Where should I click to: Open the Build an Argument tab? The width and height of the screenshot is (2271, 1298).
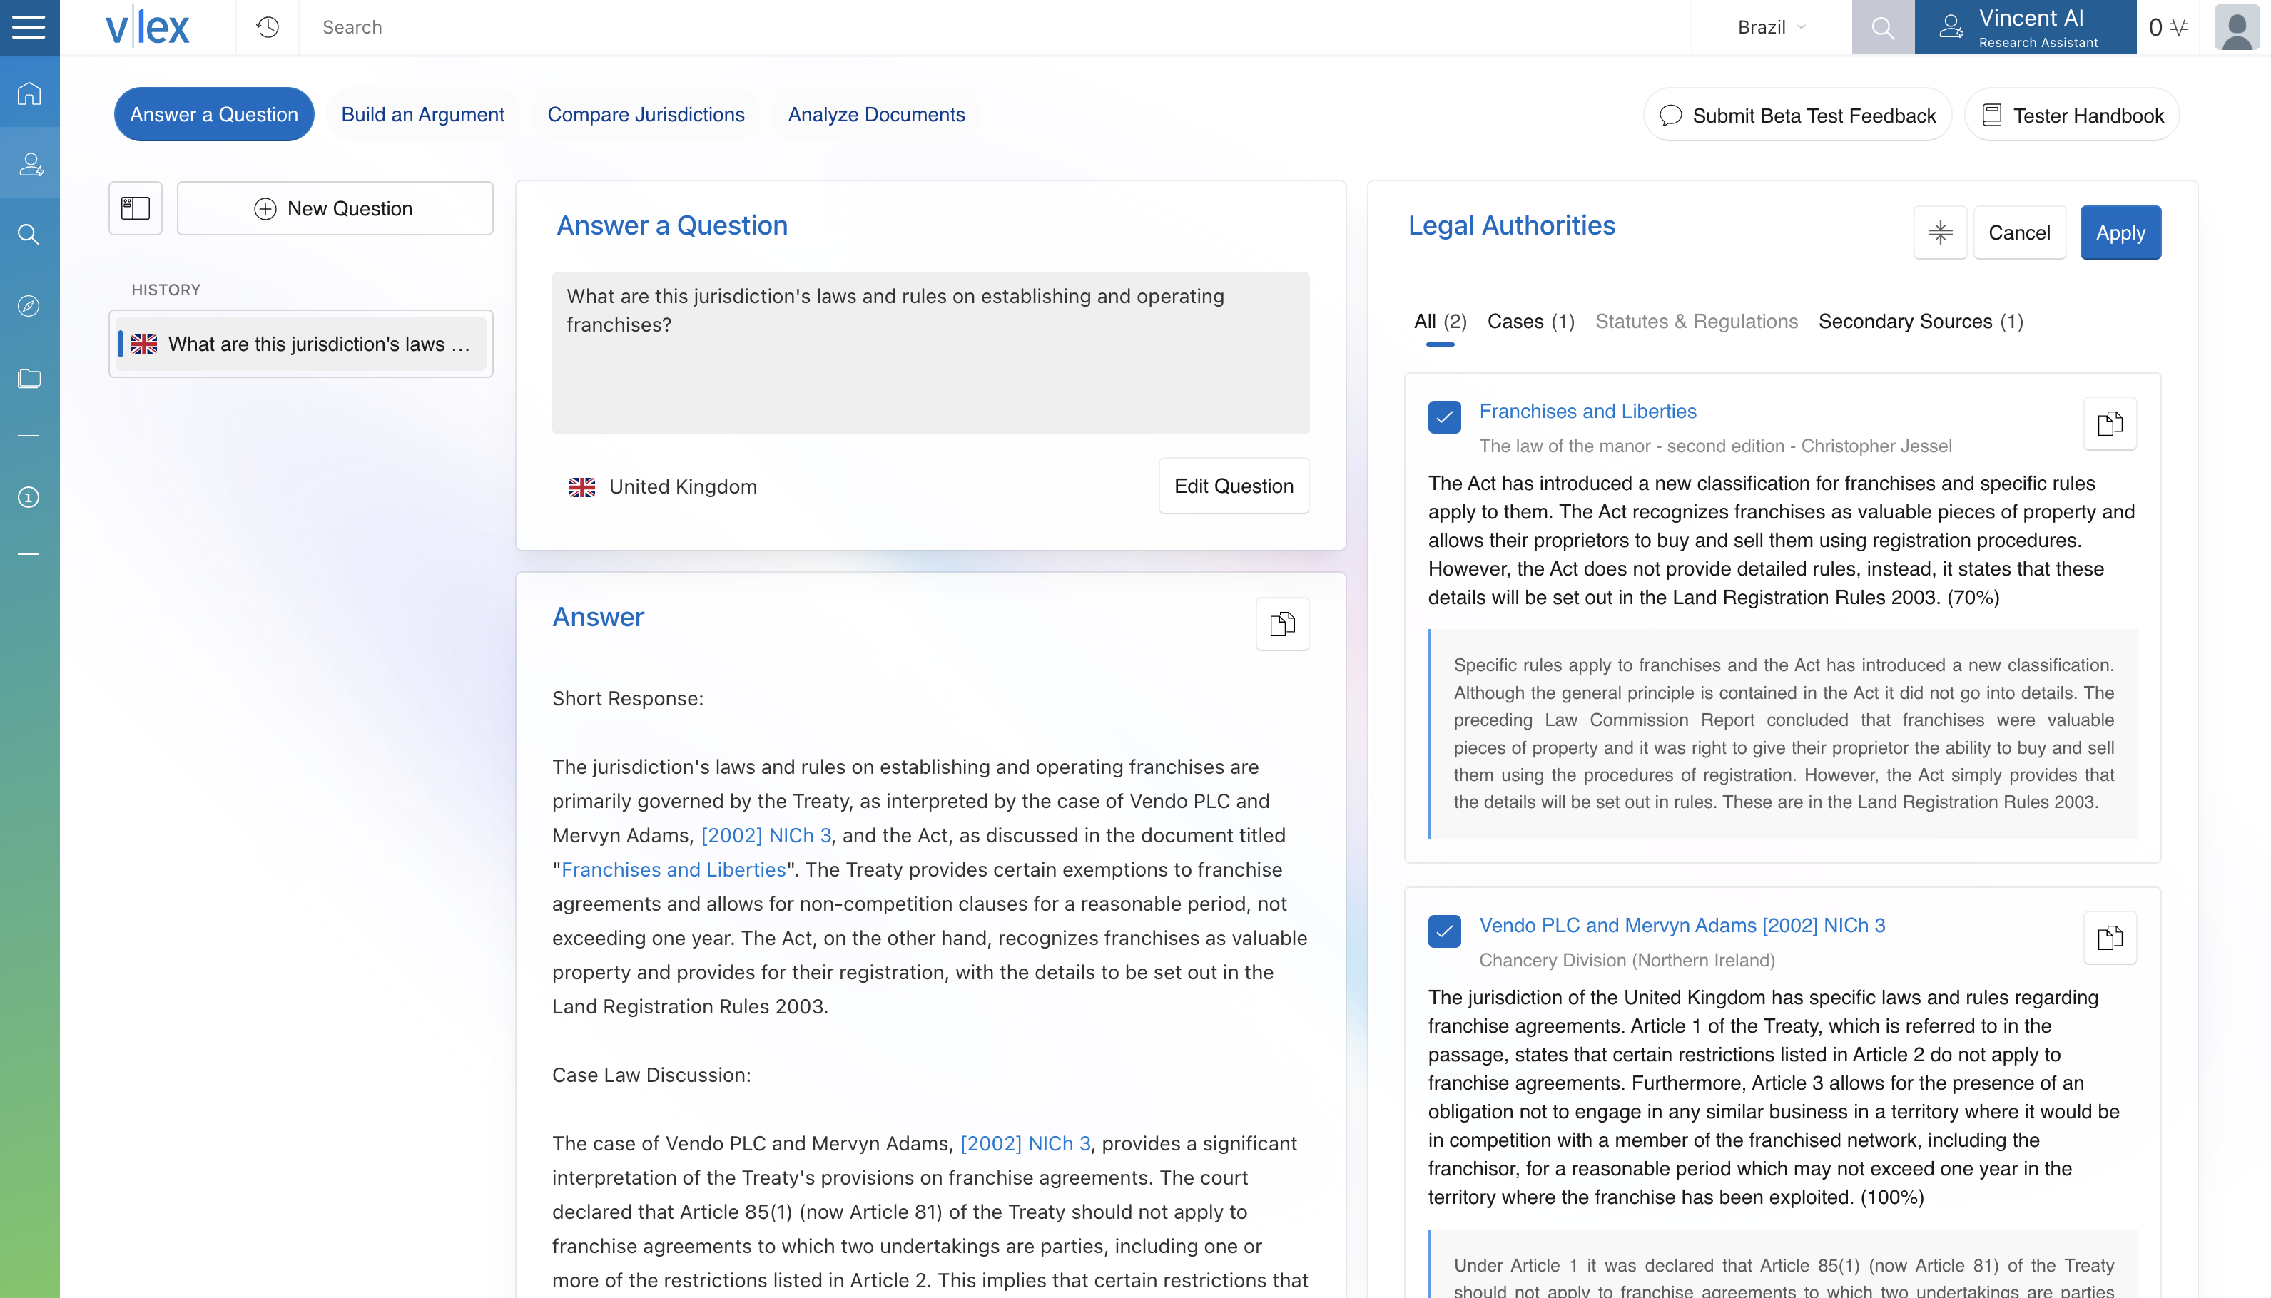click(x=422, y=114)
